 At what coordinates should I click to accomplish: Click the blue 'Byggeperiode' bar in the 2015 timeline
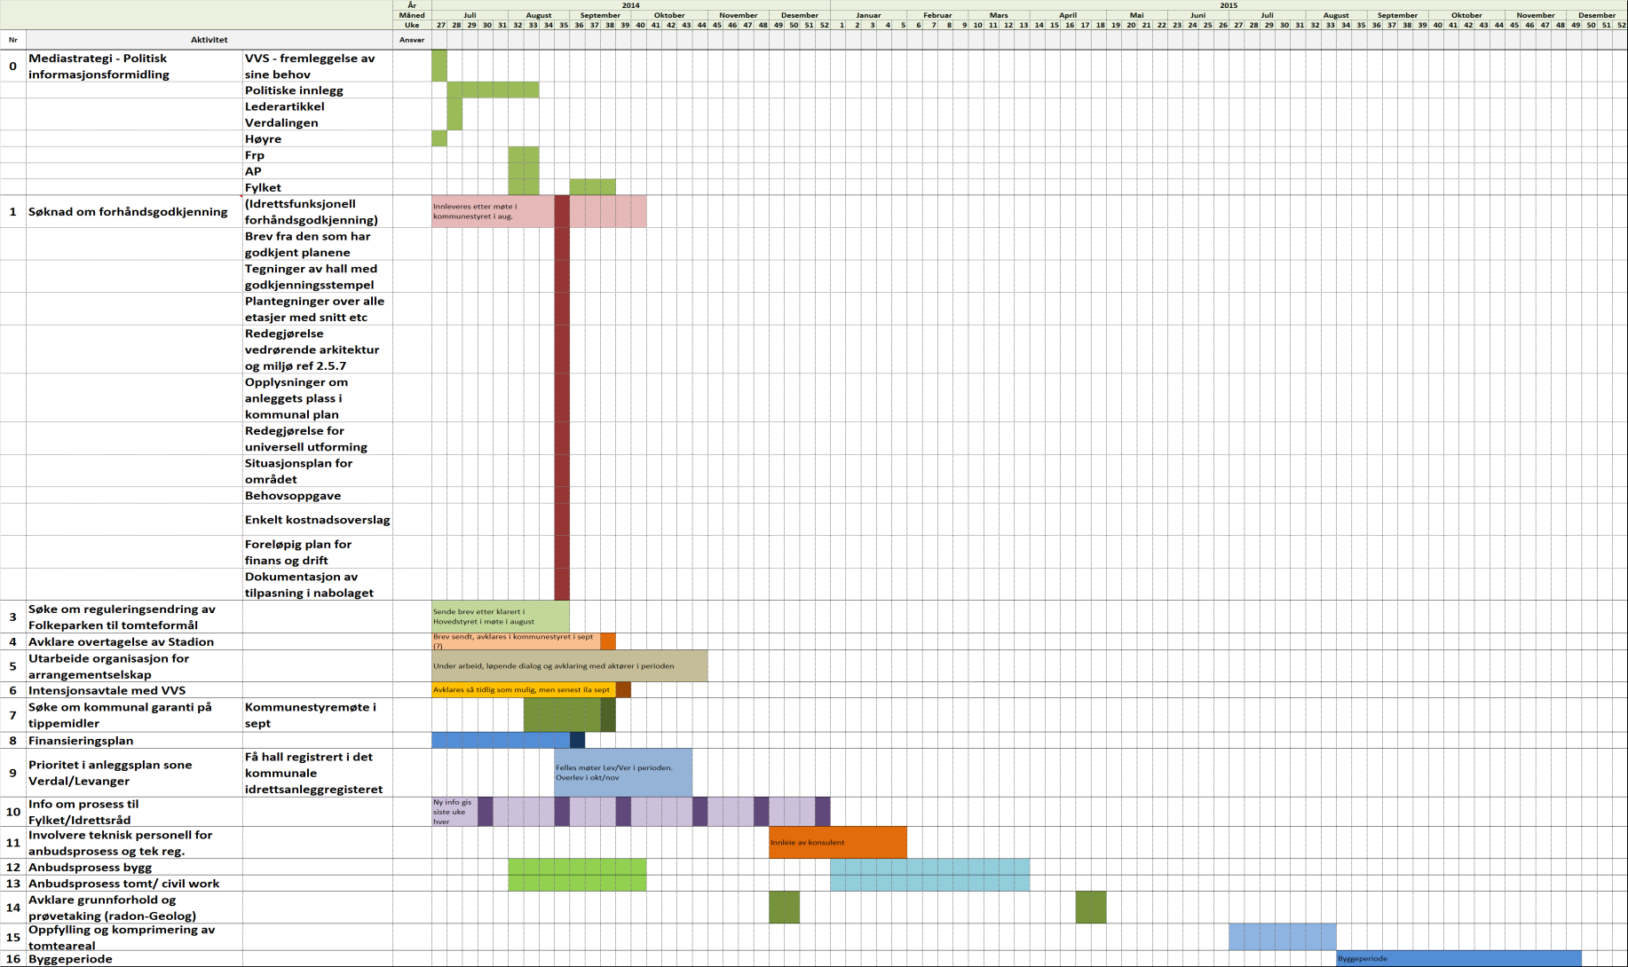pos(1458,959)
